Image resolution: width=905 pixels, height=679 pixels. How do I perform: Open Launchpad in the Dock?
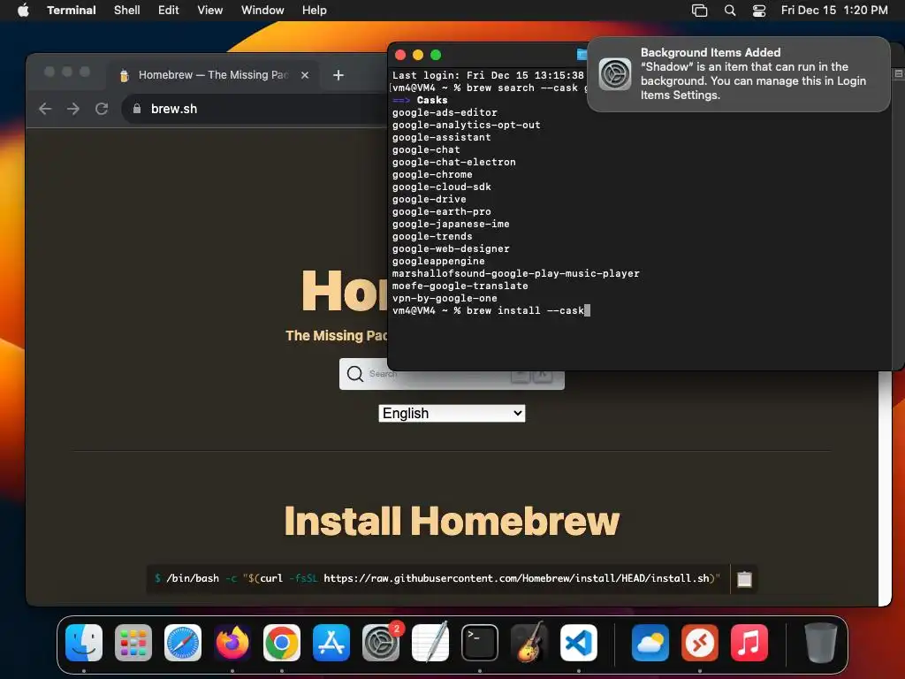click(x=133, y=643)
